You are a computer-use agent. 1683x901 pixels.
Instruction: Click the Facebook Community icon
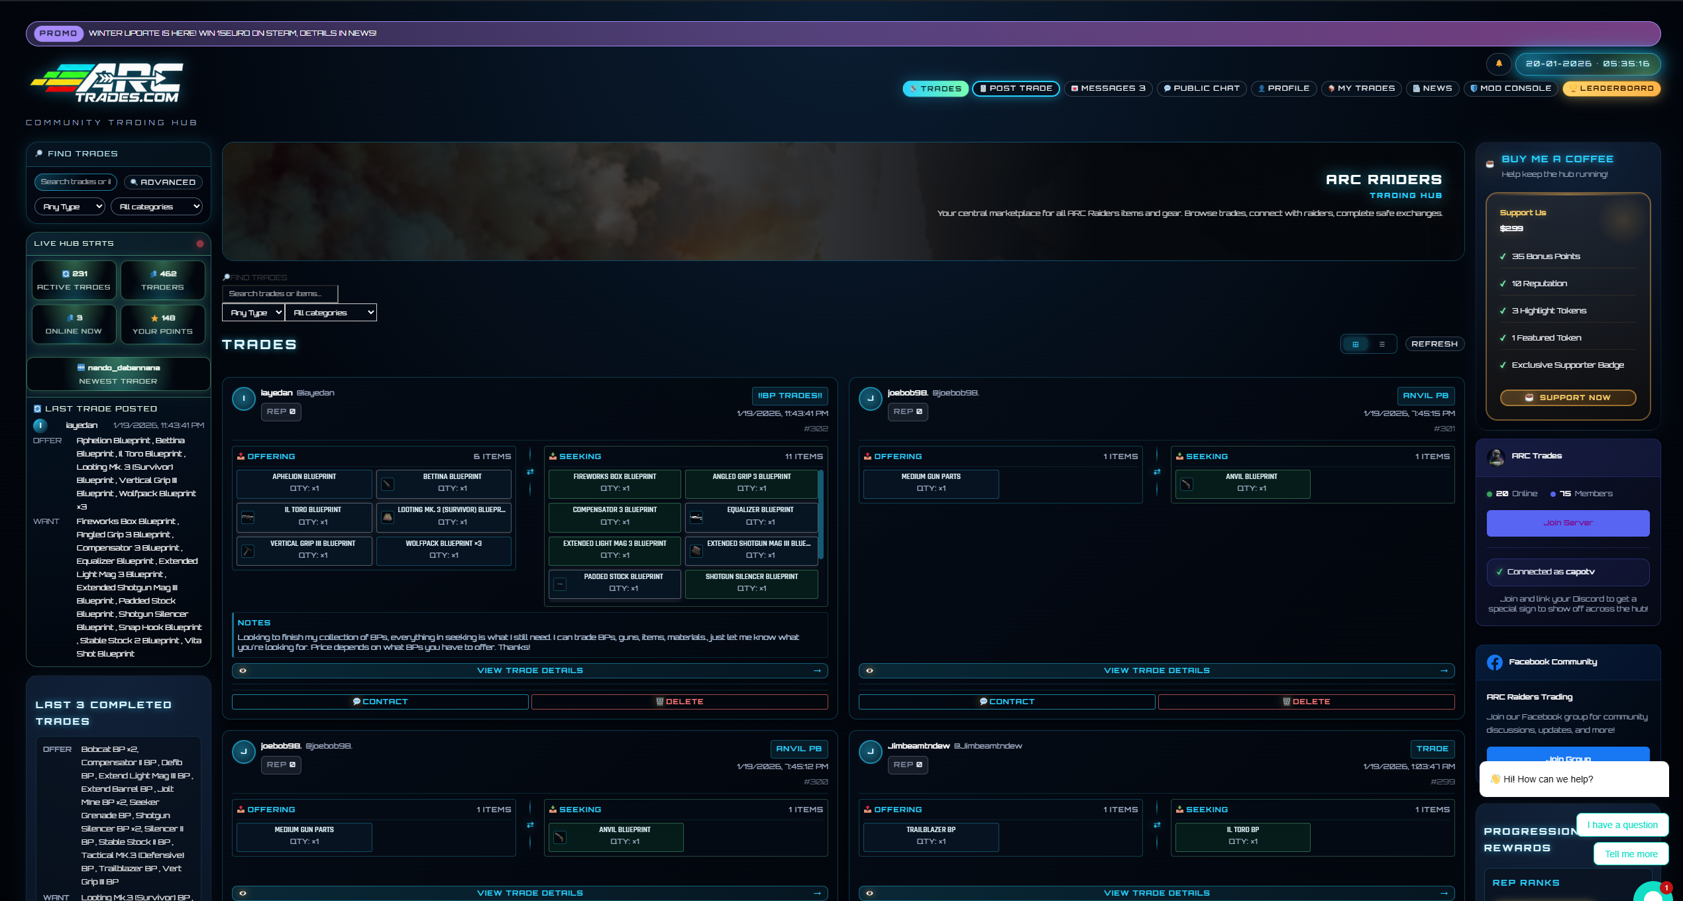pyautogui.click(x=1495, y=662)
